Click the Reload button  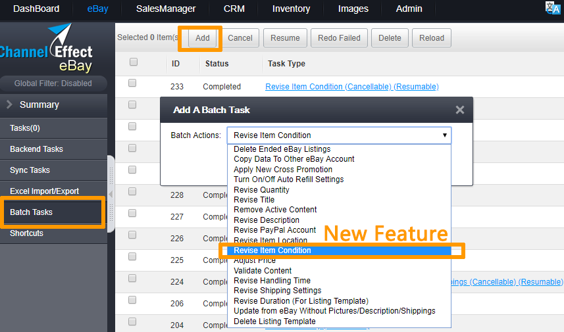[432, 37]
